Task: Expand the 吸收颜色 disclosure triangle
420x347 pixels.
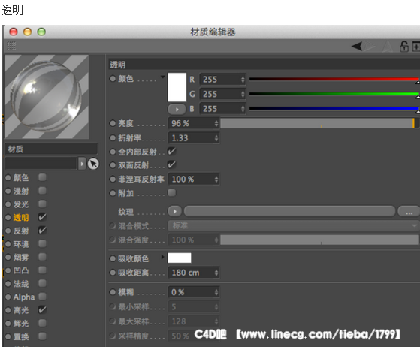Action: tap(162, 258)
